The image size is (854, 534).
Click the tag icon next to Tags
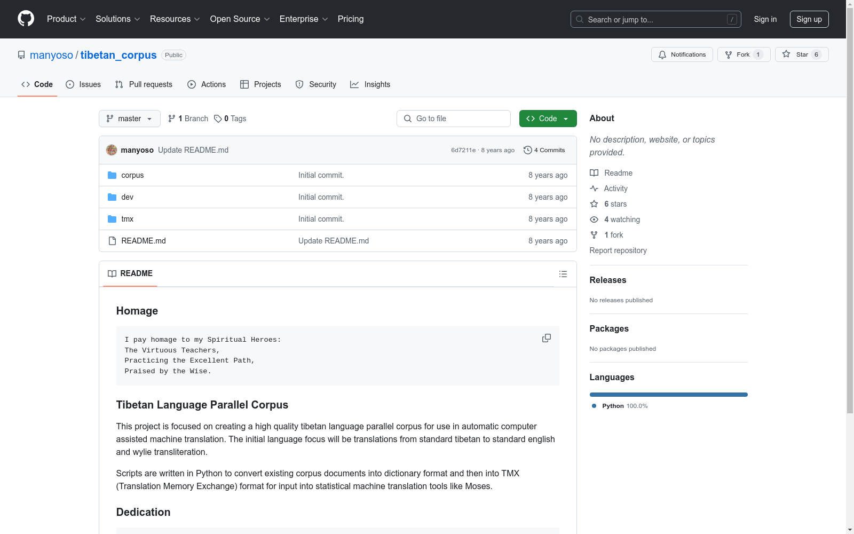coord(218,119)
